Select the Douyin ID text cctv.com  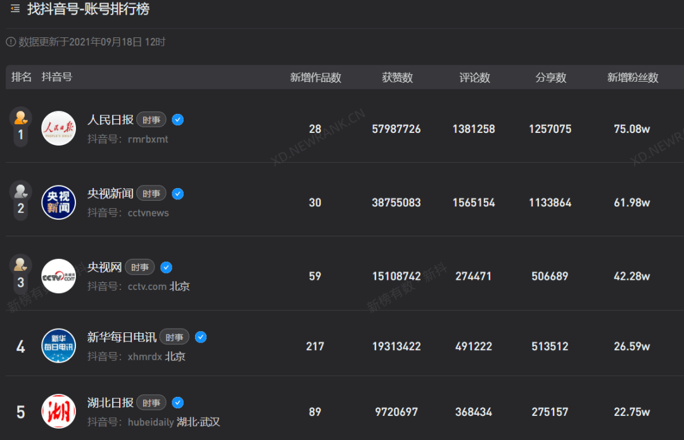147,287
